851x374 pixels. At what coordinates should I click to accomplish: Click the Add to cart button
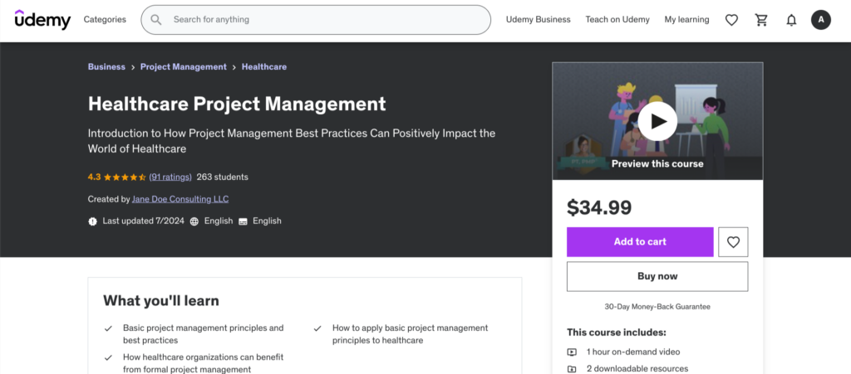tap(640, 242)
